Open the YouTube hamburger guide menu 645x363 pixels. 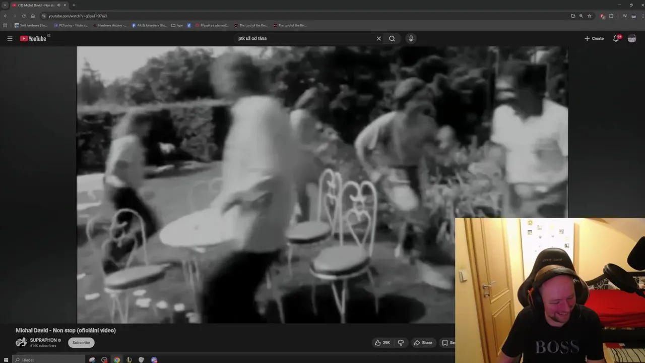click(x=10, y=38)
